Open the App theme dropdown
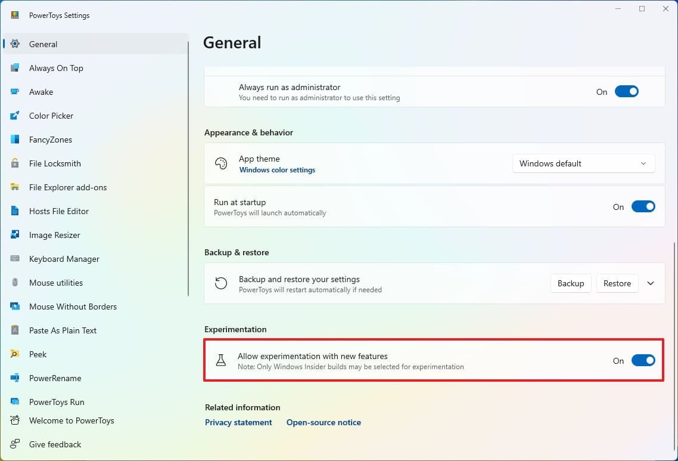Image resolution: width=678 pixels, height=461 pixels. point(583,163)
